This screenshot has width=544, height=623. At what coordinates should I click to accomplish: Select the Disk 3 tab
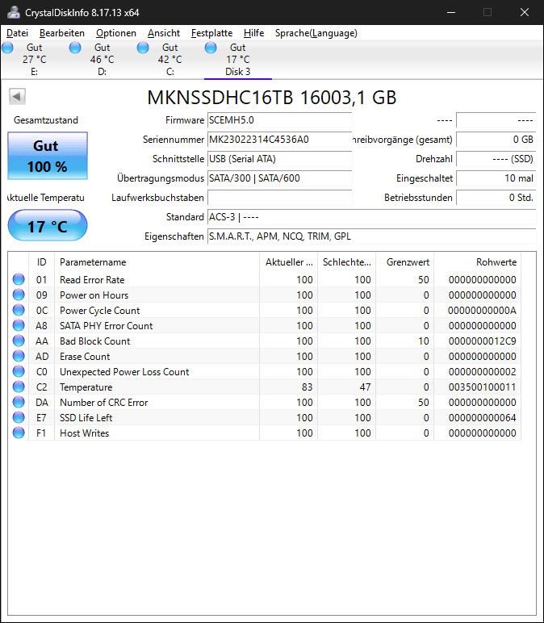(x=238, y=60)
